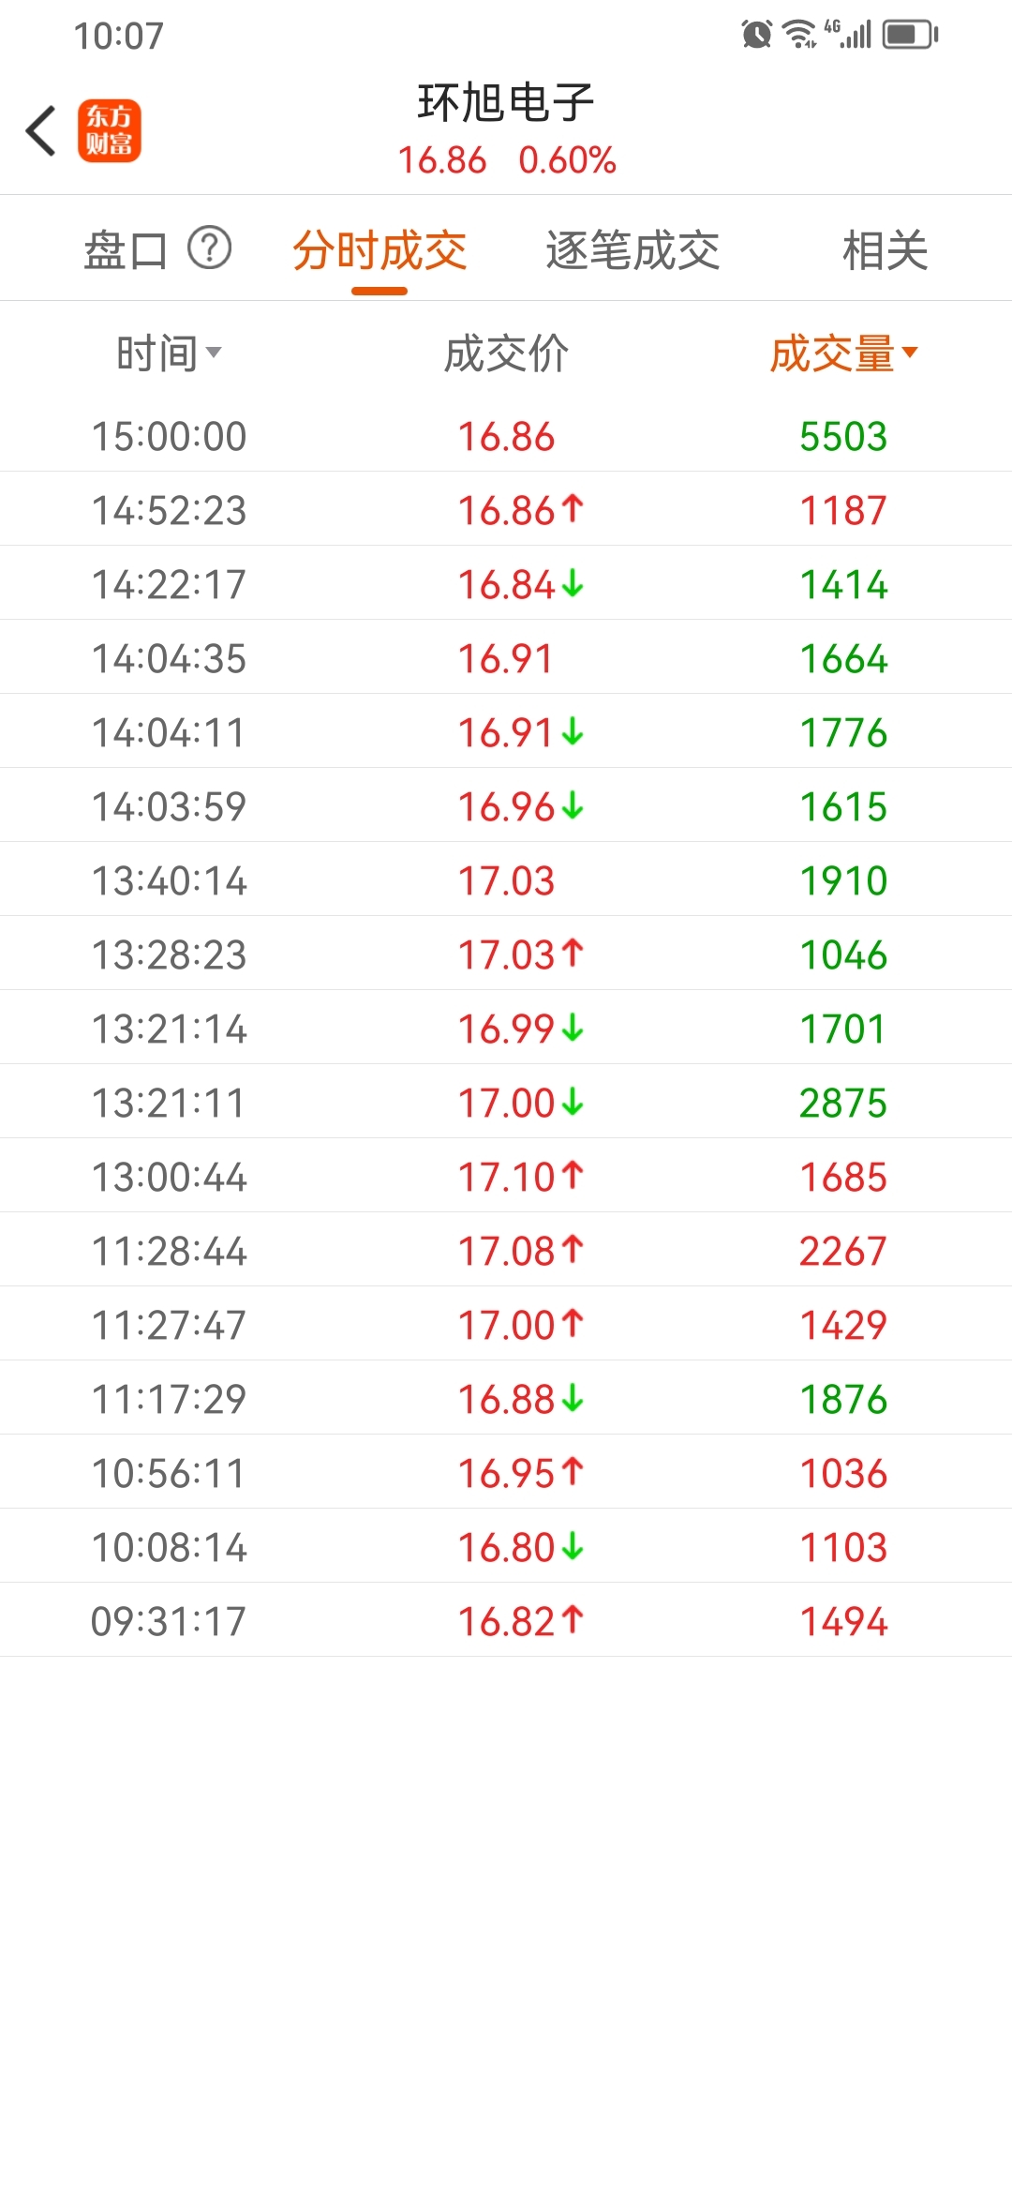
Task: Tap the 09:31:17 trade row
Action: [x=506, y=1621]
